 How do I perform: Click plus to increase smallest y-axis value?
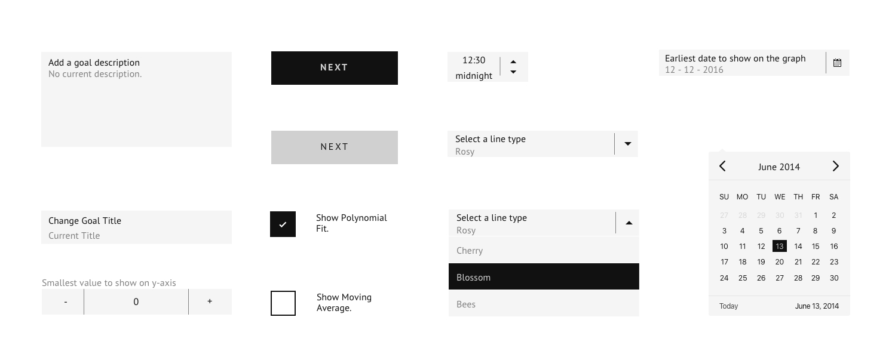click(210, 301)
